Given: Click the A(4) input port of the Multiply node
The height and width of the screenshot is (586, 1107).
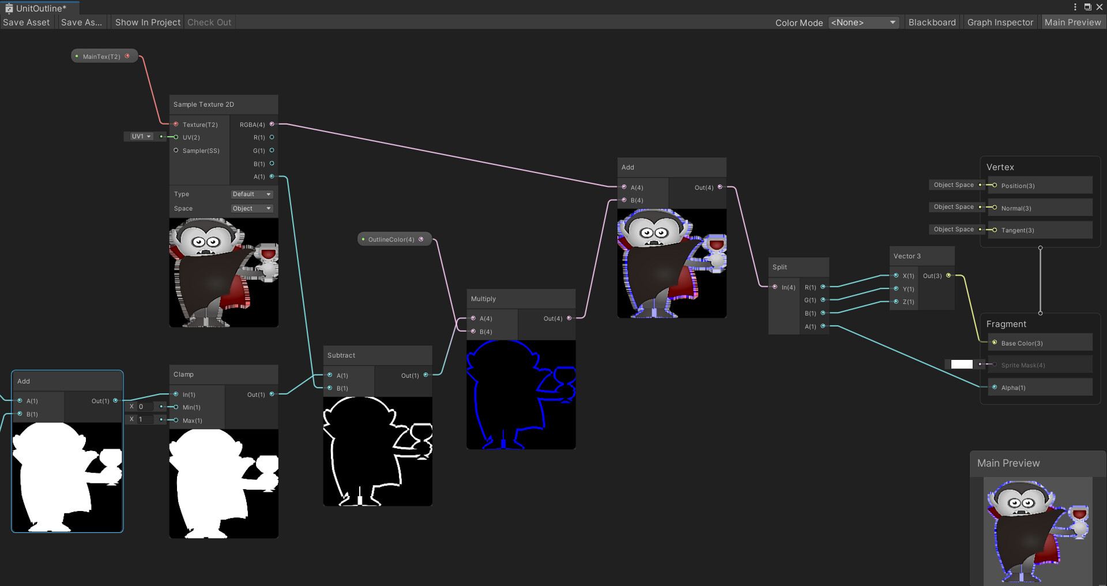Looking at the screenshot, I should tap(473, 318).
